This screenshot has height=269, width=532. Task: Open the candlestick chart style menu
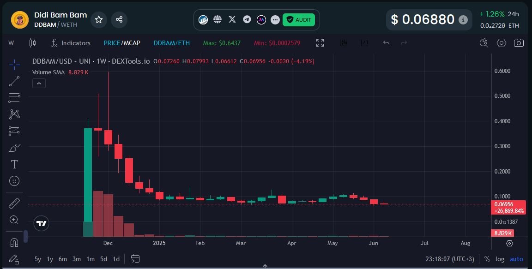point(32,43)
